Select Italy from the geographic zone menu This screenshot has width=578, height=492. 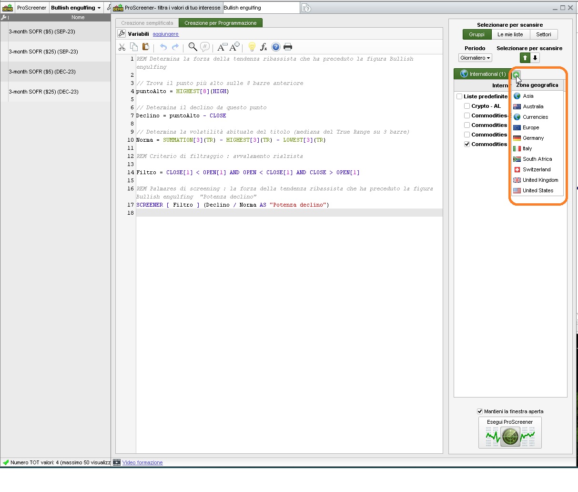coord(527,148)
